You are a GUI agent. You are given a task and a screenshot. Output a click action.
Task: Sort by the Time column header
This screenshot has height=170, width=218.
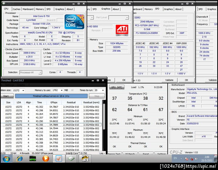40,103
